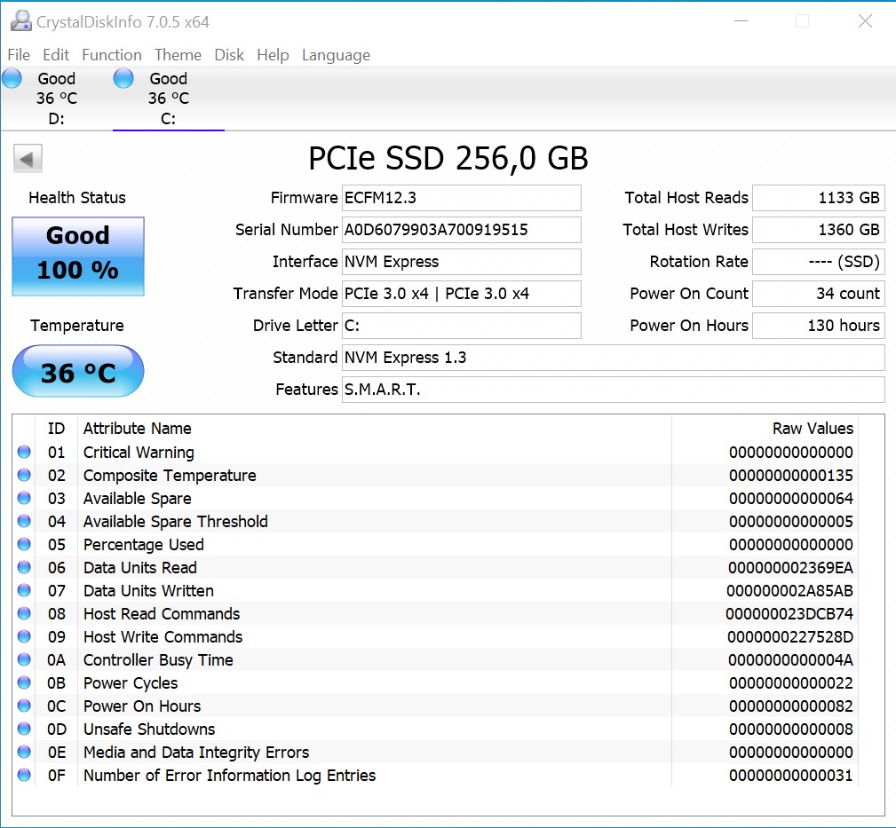
Task: Select the Unsafe Shutdowns attribute name
Action: pos(149,729)
